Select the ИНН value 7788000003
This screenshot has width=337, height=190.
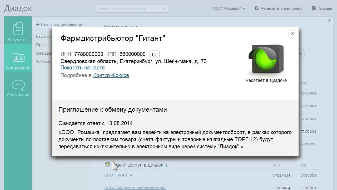pyautogui.click(x=89, y=54)
